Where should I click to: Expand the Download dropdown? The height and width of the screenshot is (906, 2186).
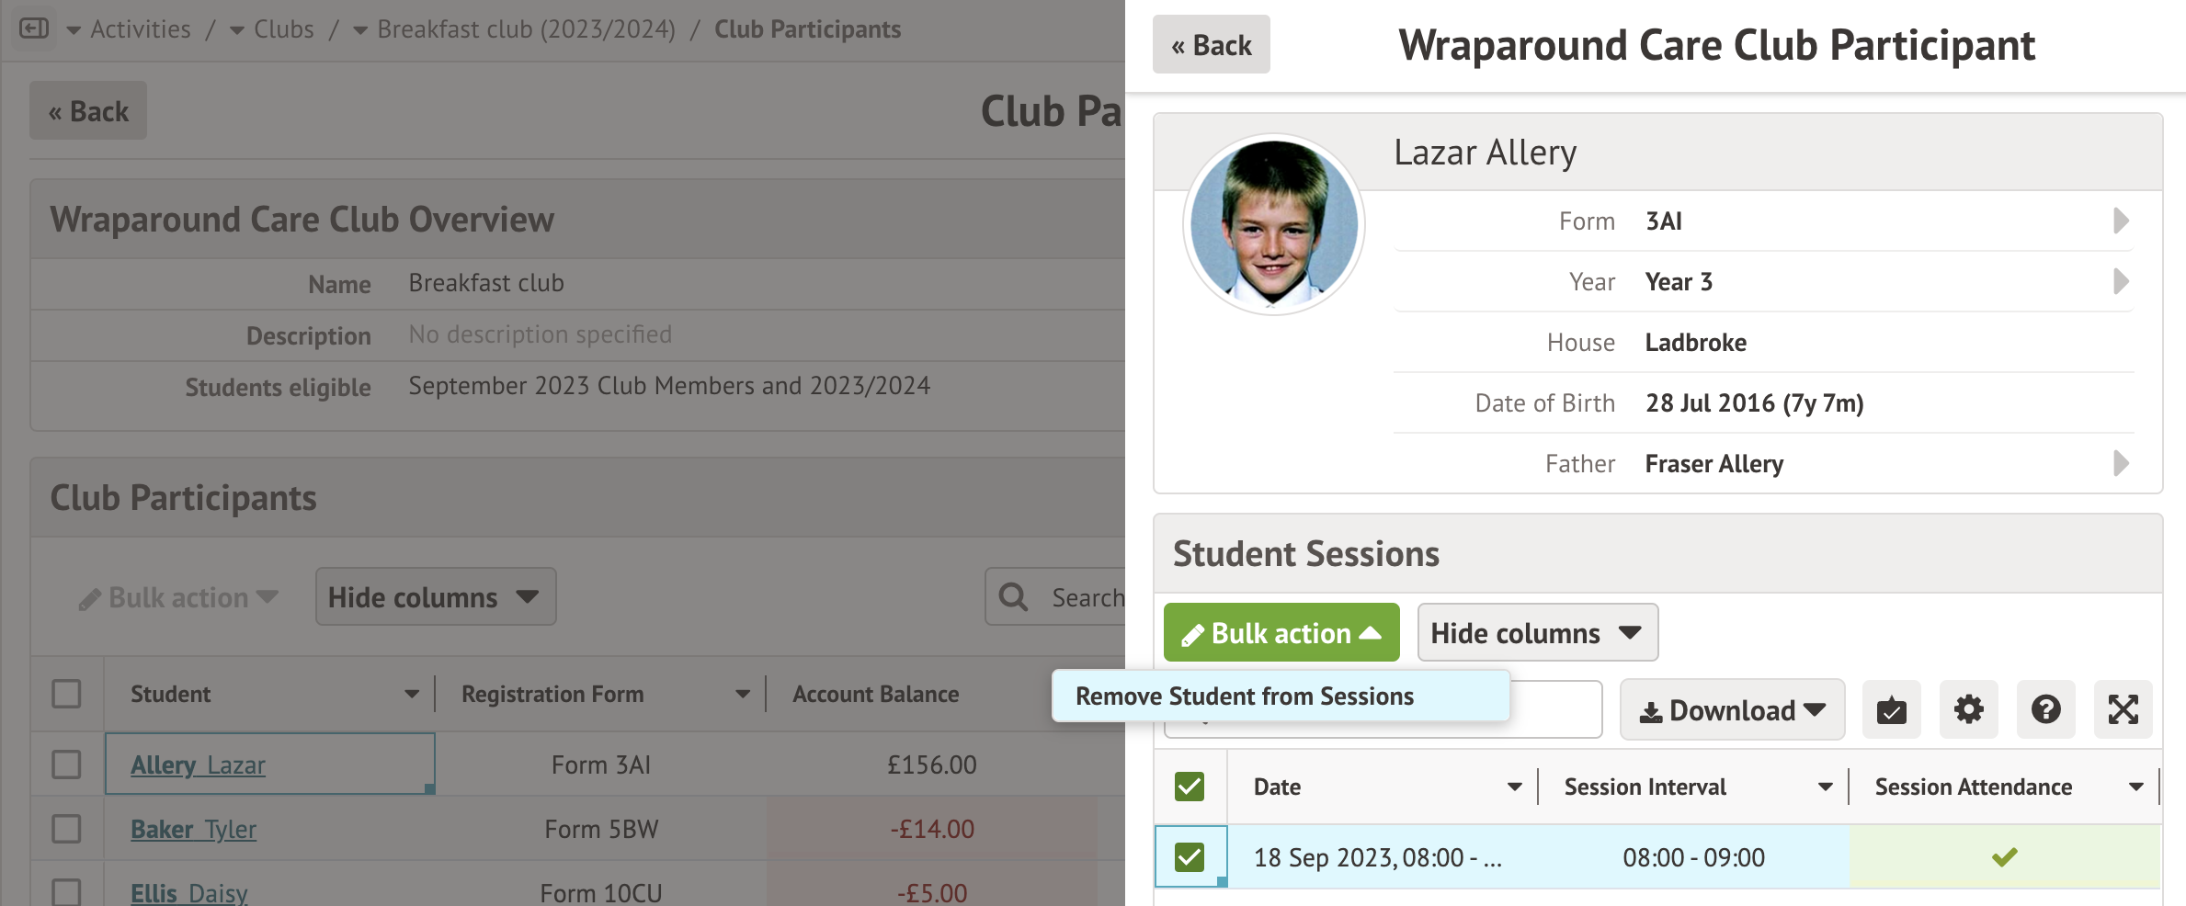tap(1732, 710)
